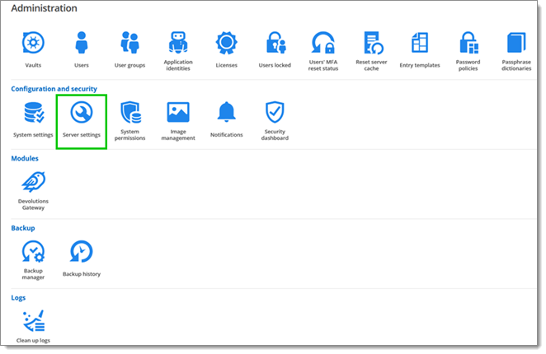Open Image management
Viewport: 546px width, 354px height.
click(178, 113)
